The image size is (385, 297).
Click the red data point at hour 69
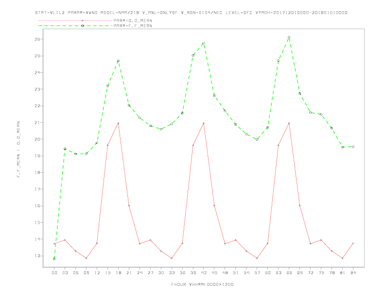300,205
